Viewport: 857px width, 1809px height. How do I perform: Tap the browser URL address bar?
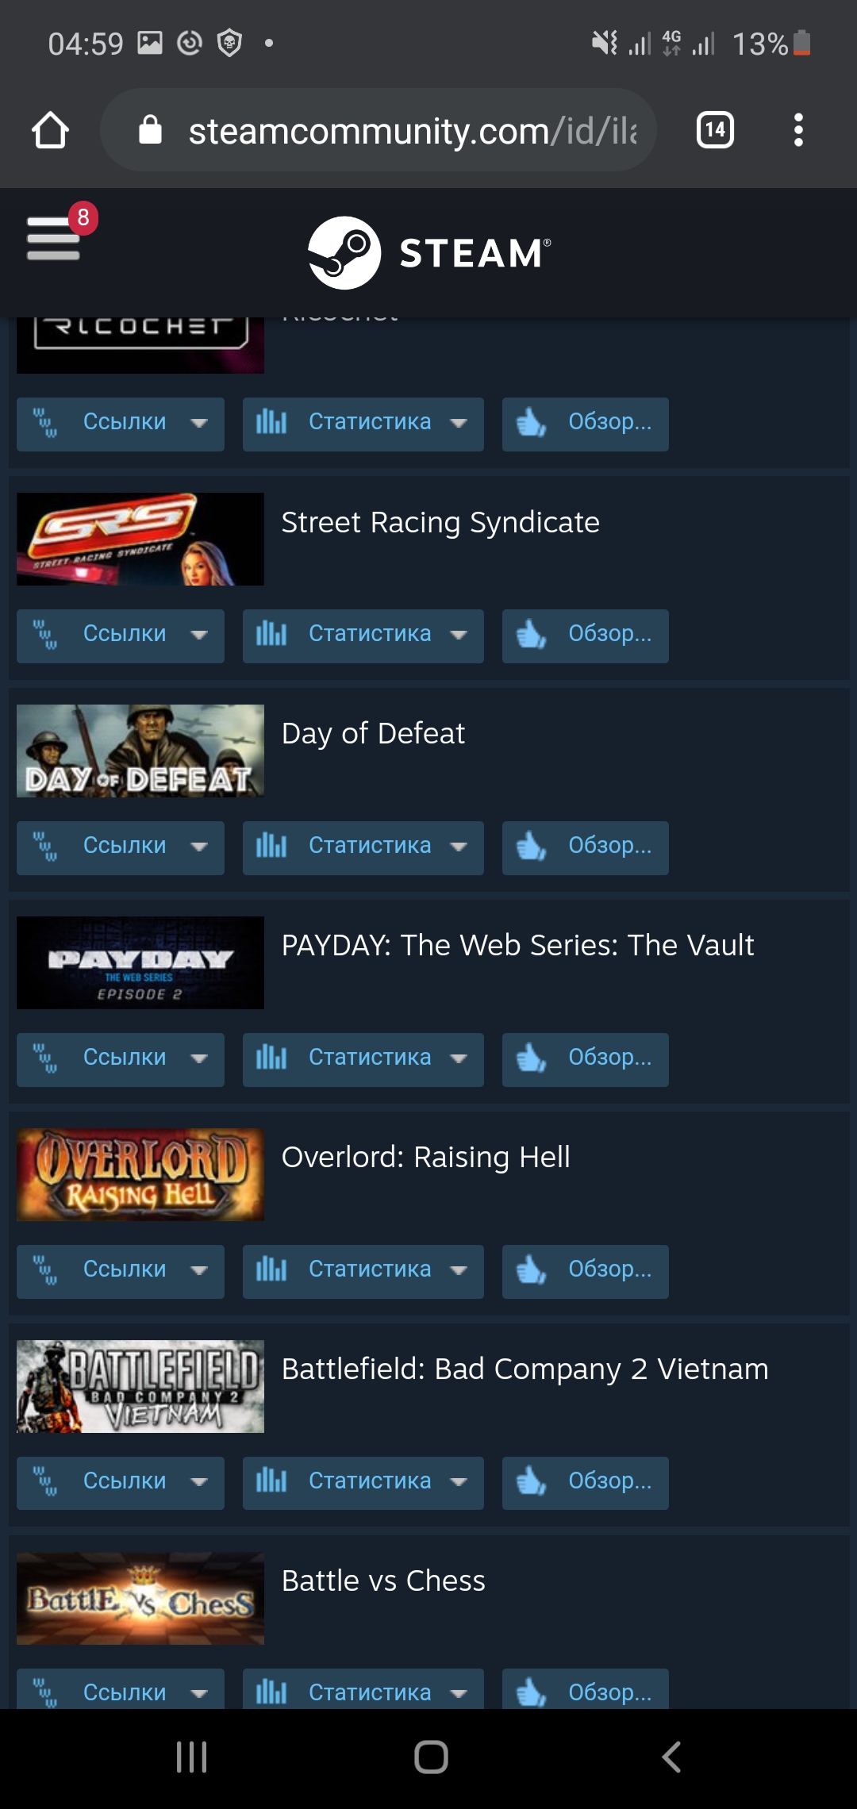pyautogui.click(x=379, y=130)
